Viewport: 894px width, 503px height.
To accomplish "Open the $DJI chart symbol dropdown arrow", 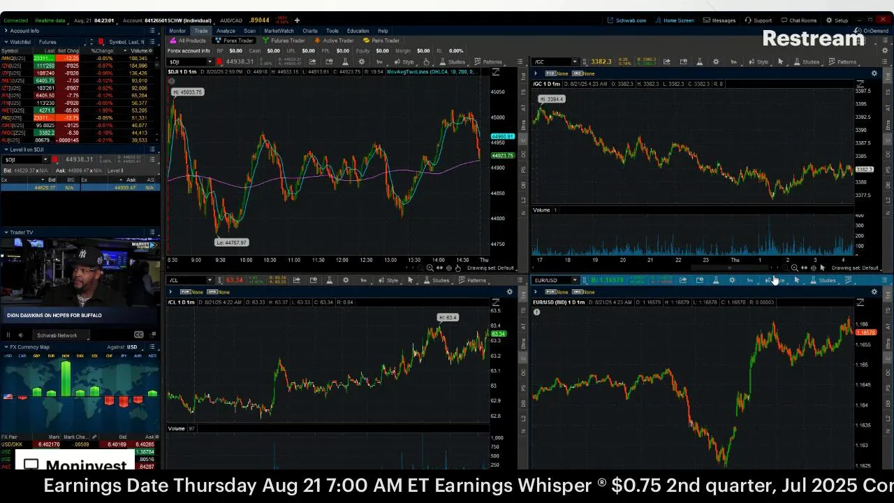I will click(209, 61).
